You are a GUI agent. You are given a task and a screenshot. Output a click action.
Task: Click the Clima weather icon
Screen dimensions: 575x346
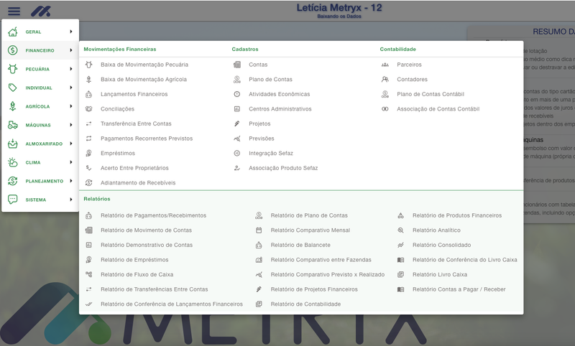[12, 162]
